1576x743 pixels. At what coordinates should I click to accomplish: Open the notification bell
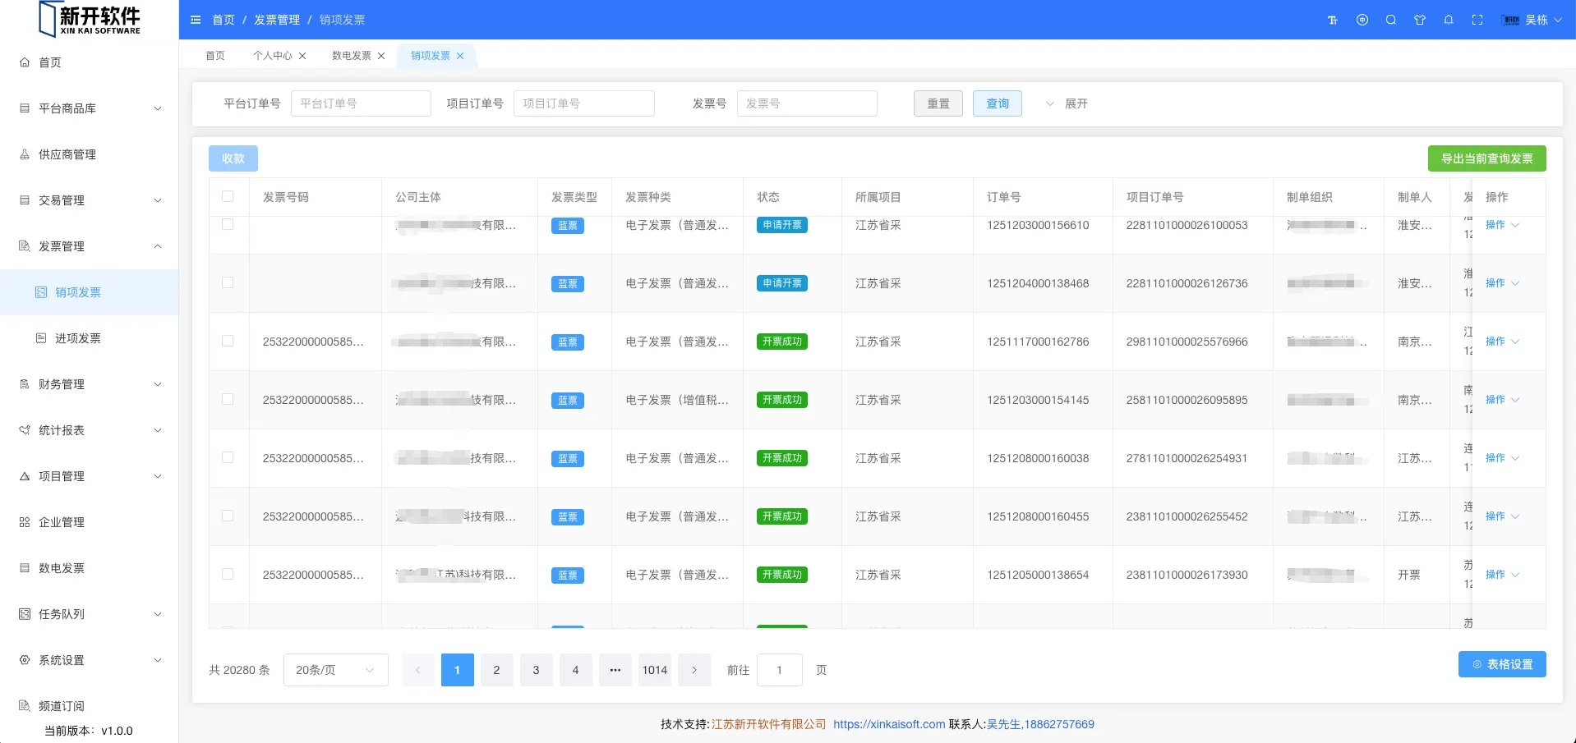1449,20
